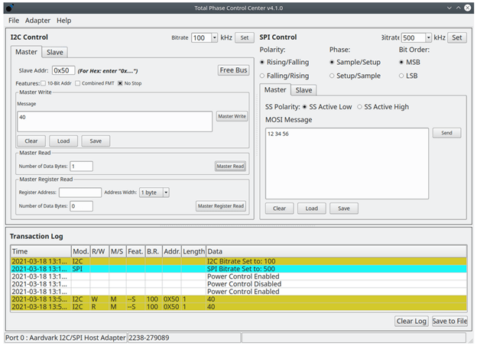Click the Master Read button
This screenshot has width=477, height=346.
pos(230,167)
